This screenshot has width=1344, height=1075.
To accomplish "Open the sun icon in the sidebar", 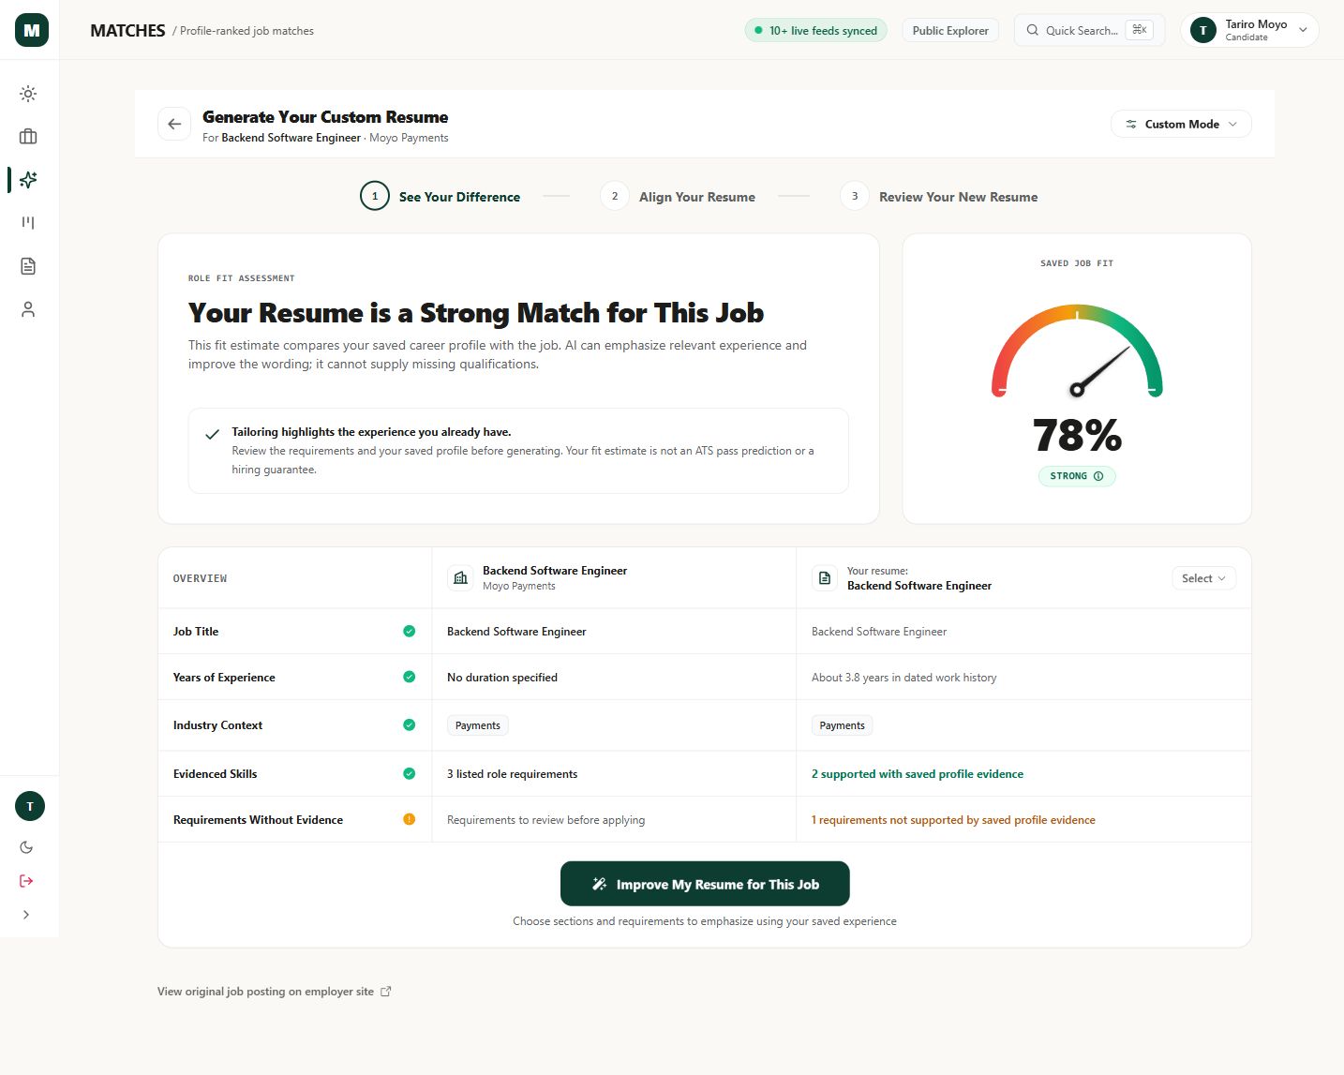I will (28, 94).
